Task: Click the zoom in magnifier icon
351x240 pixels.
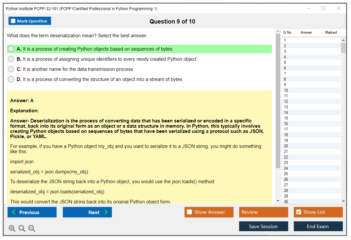Action: (12, 229)
